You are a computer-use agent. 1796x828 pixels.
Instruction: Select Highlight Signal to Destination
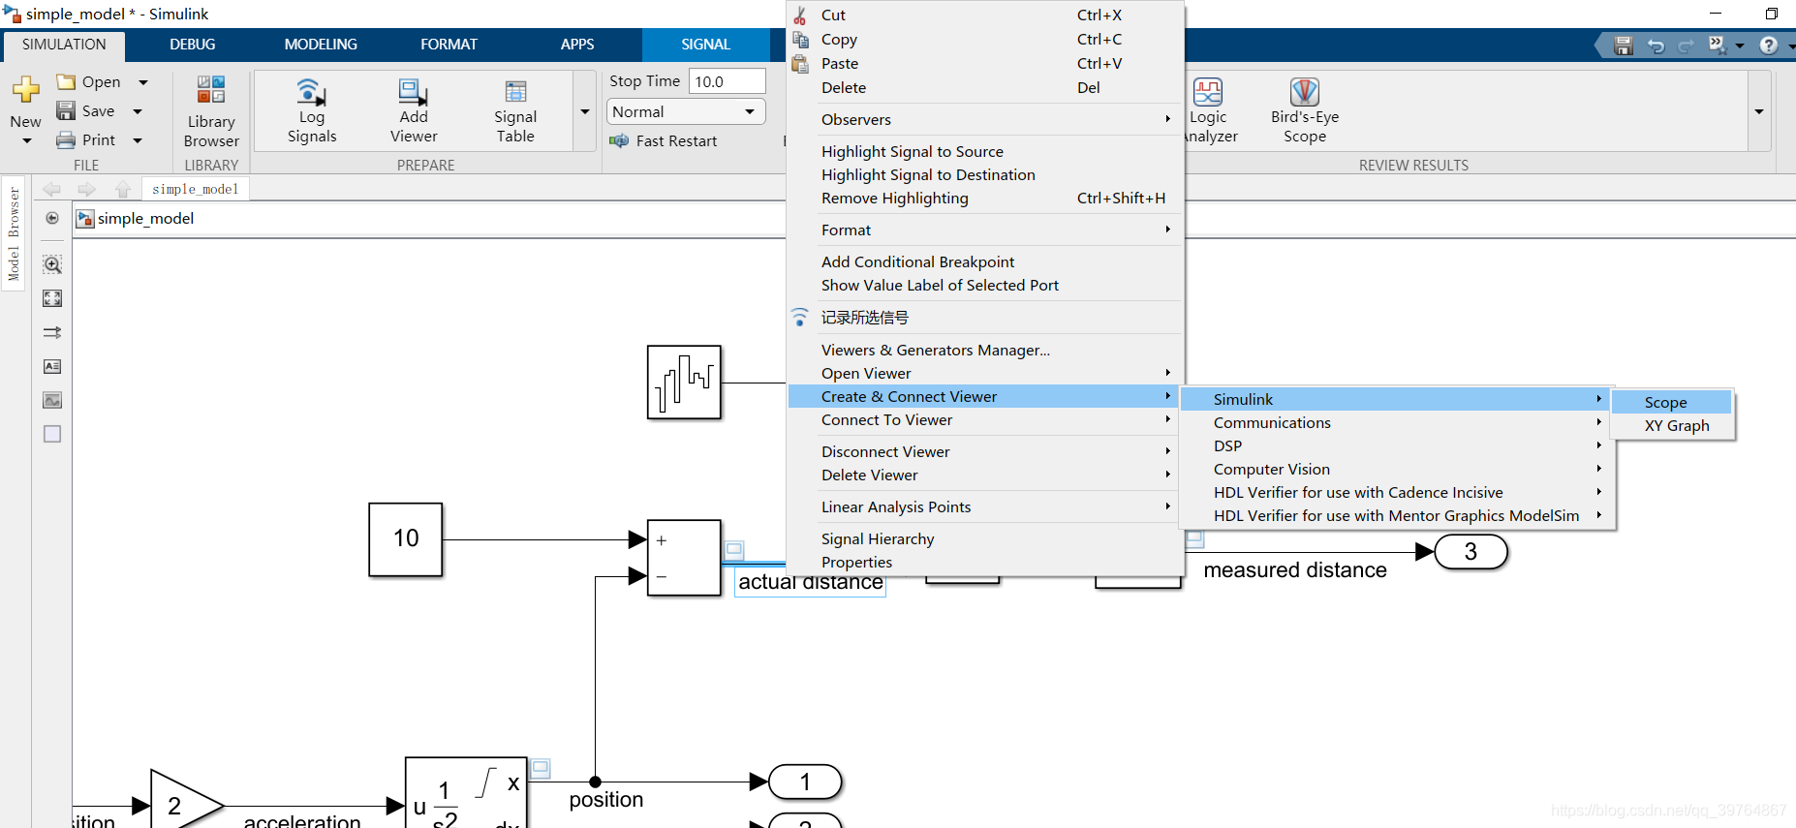[x=986, y=174]
